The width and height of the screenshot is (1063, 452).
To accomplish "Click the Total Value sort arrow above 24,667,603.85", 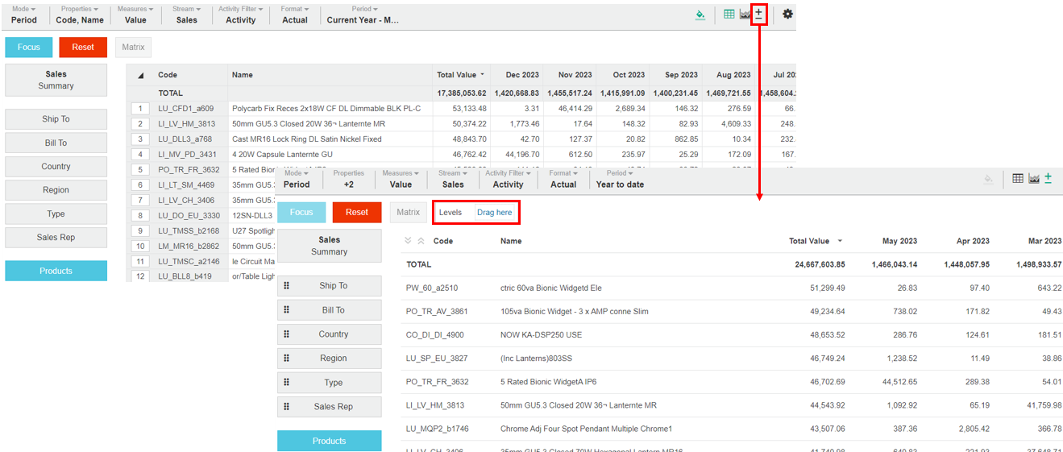I will [x=841, y=241].
